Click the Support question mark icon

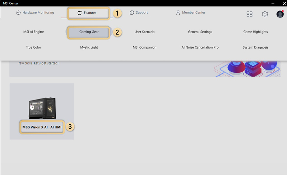tap(132, 13)
